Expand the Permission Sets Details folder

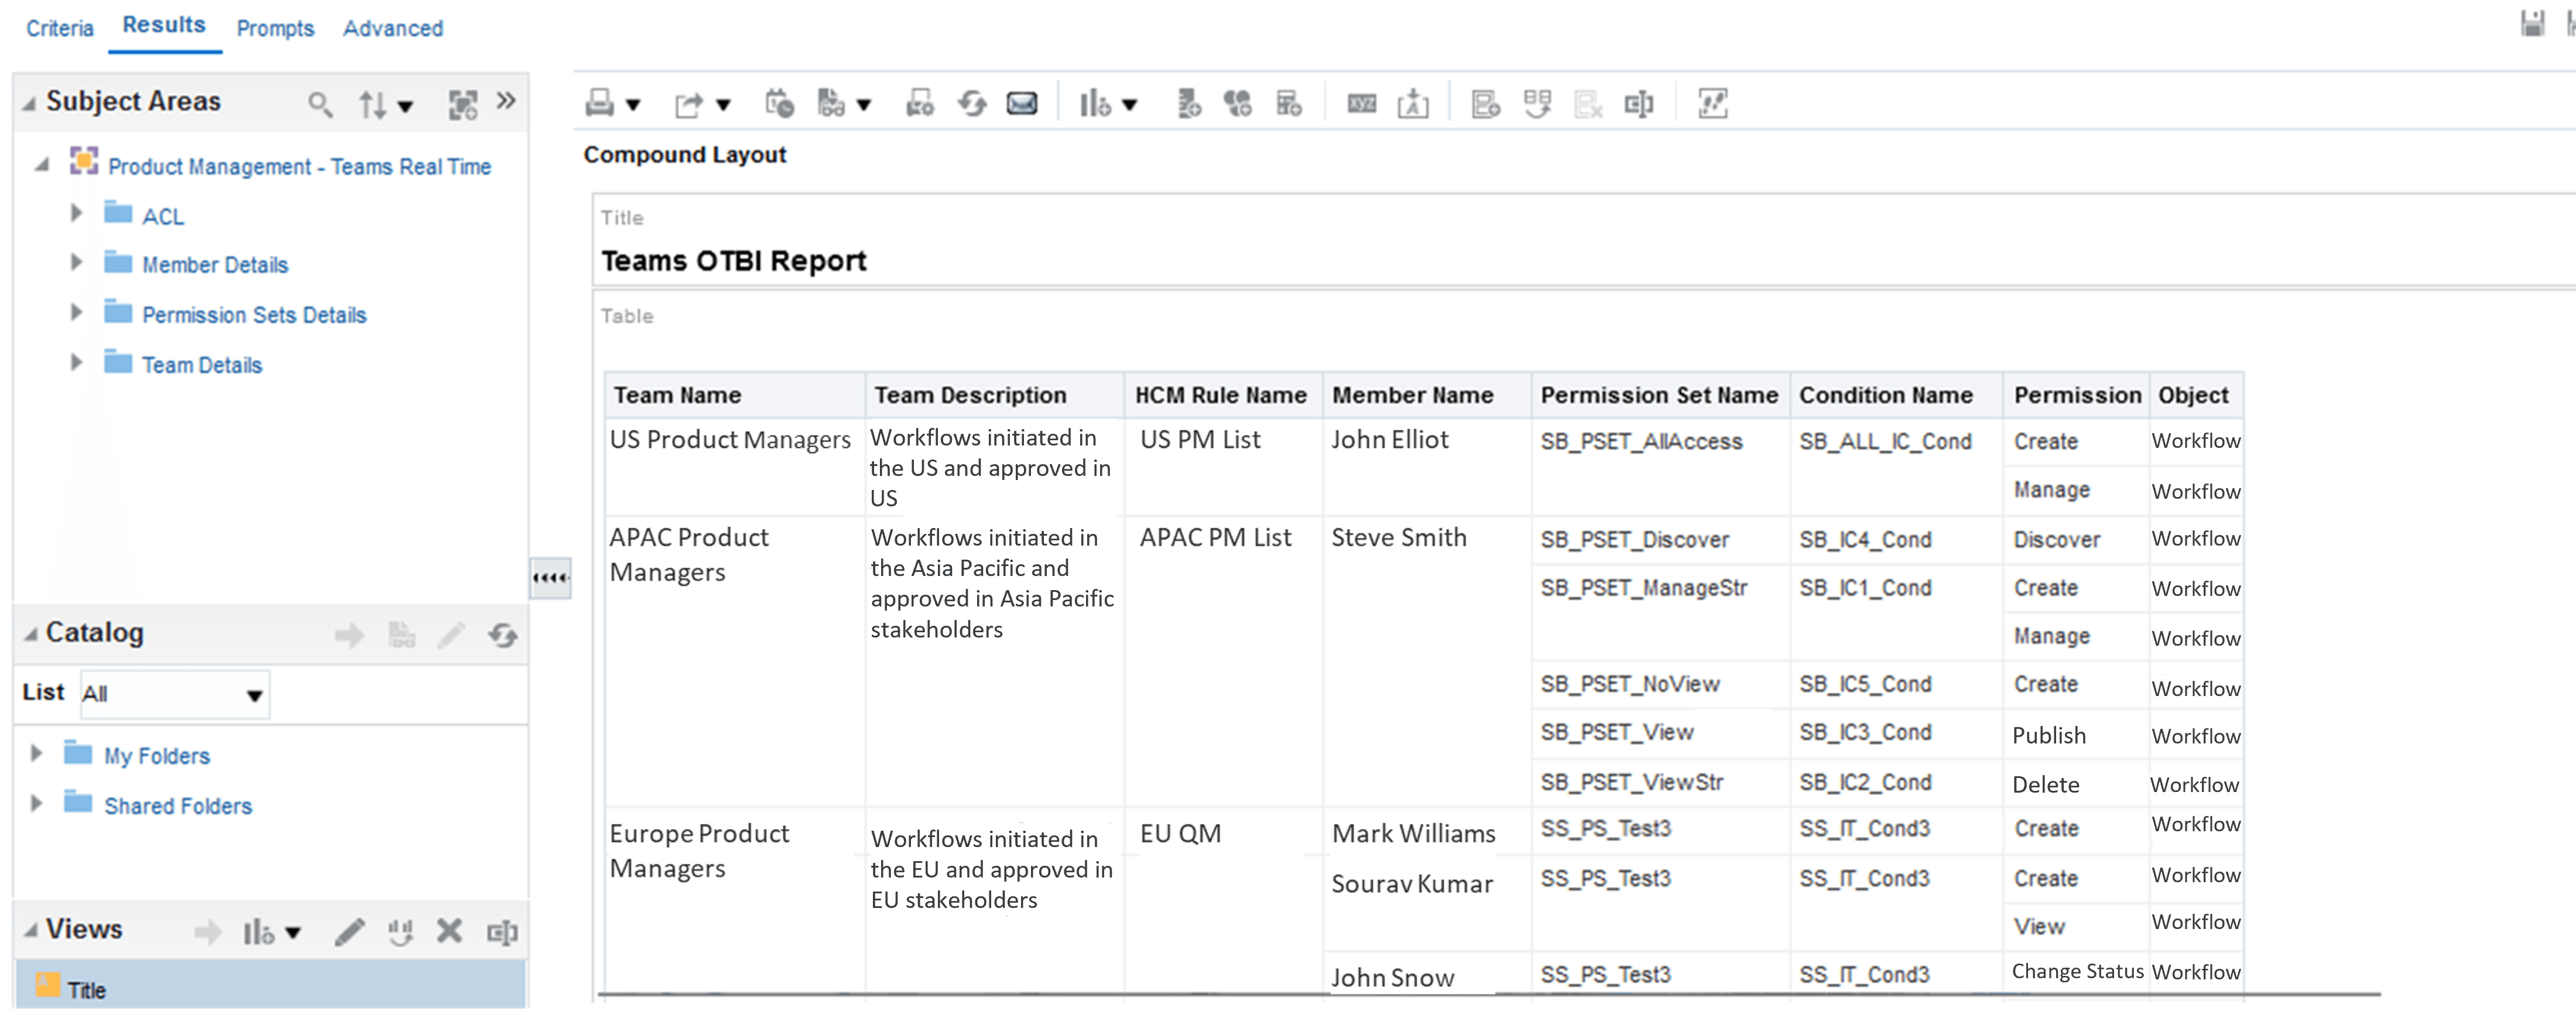pos(76,312)
